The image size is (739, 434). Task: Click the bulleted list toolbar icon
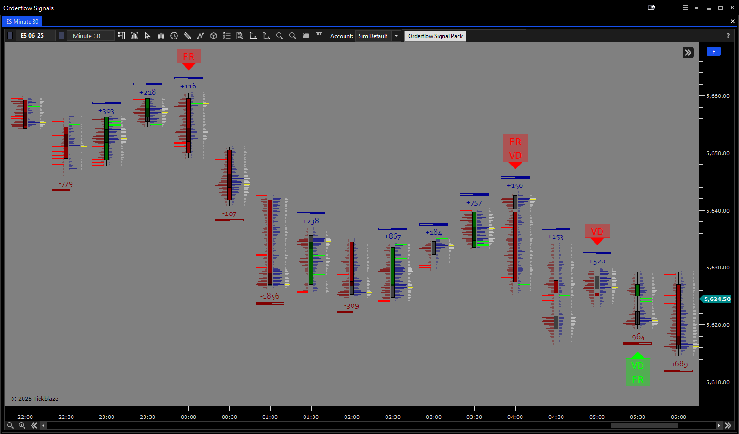pos(227,36)
